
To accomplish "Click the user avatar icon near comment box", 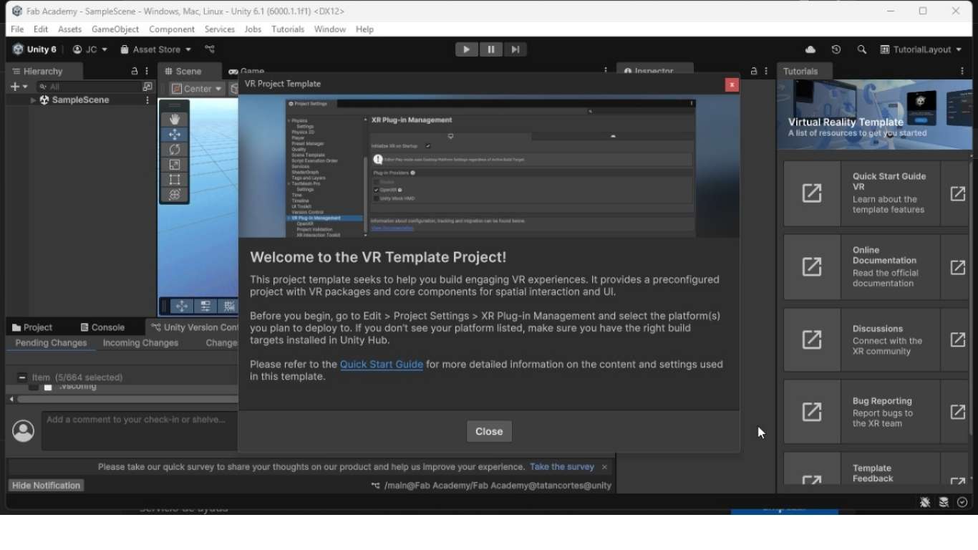I will [24, 430].
